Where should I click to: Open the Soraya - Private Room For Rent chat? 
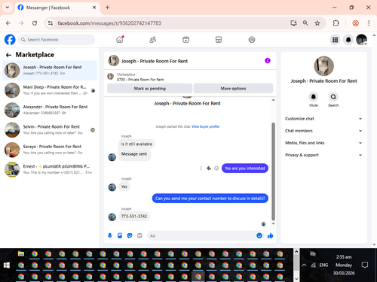50,150
